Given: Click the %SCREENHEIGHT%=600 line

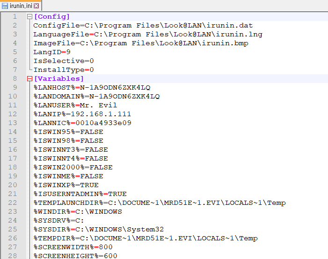Looking at the screenshot, I should point(75,256).
